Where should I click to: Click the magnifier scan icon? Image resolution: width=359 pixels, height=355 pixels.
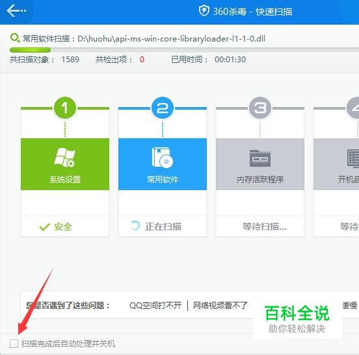tap(15, 38)
